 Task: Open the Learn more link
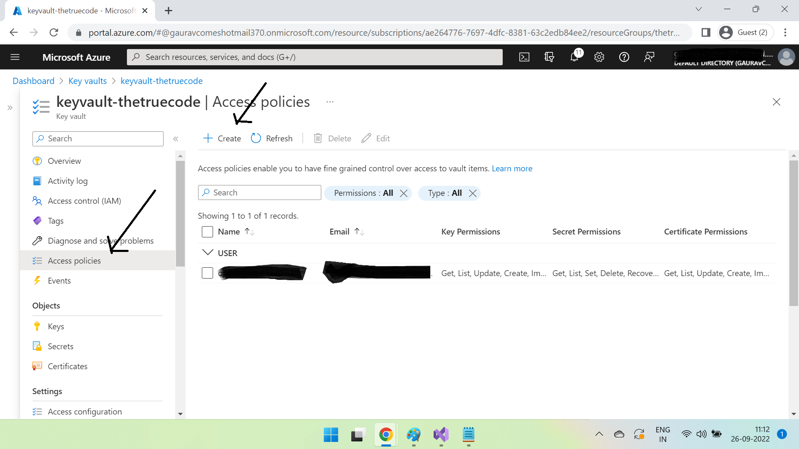[x=512, y=168]
